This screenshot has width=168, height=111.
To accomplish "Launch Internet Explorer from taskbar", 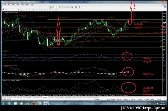I will tap(10, 103).
